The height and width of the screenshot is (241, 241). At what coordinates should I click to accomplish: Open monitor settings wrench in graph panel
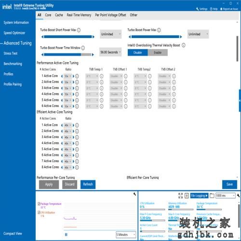point(134,194)
